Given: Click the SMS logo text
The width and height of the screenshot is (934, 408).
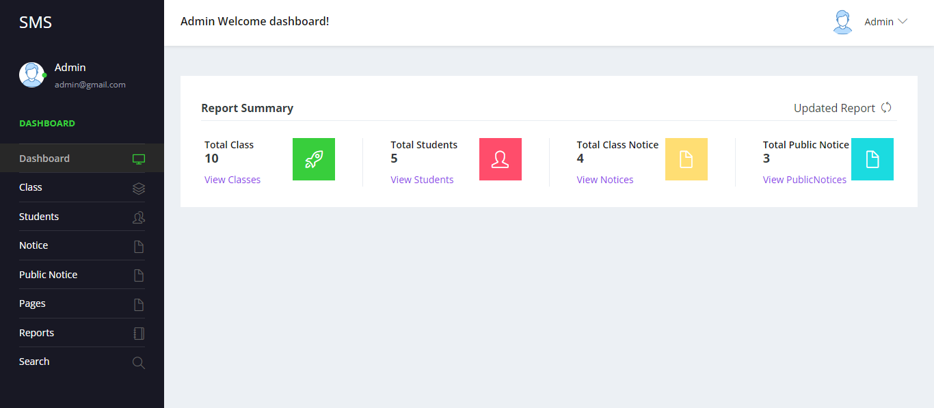Looking at the screenshot, I should (36, 22).
